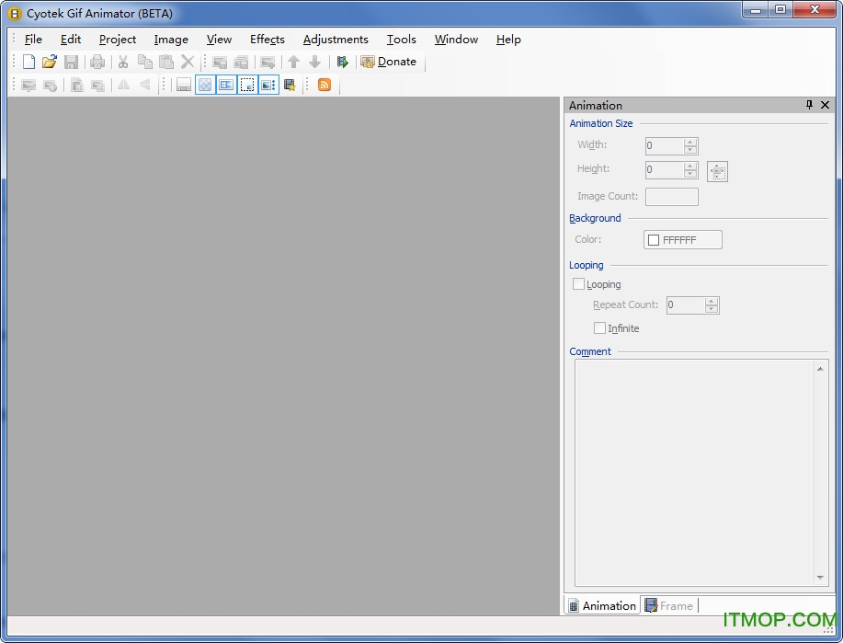Toggle the checkered transparency grid button

205,85
